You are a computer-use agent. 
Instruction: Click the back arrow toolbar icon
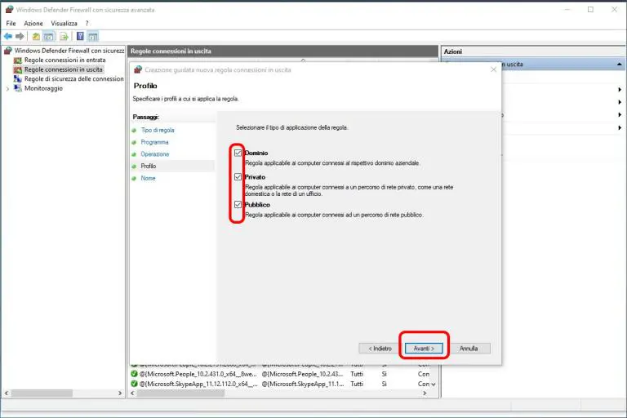click(8, 37)
